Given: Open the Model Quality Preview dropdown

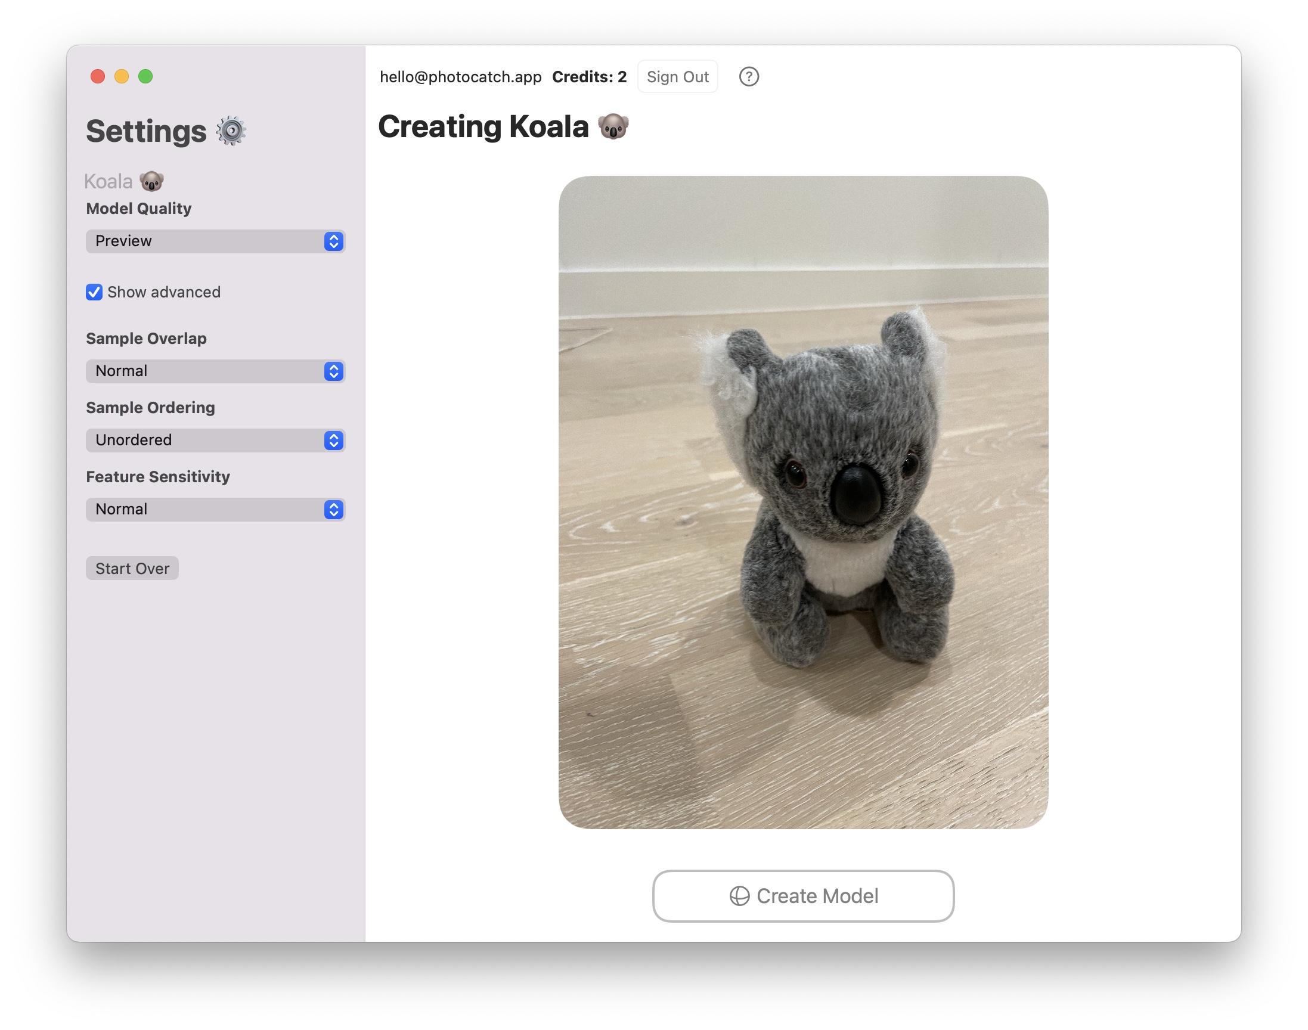Looking at the screenshot, I should 205,241.
